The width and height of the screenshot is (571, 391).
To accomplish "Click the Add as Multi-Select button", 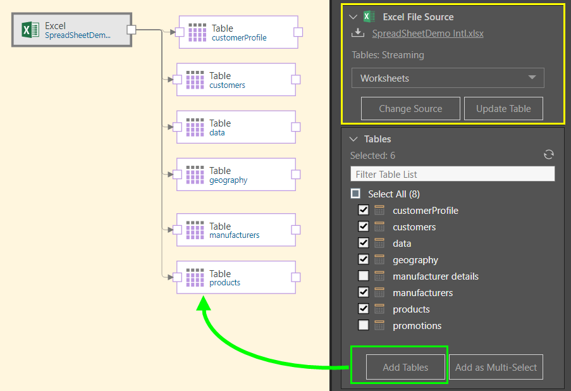I will click(496, 367).
